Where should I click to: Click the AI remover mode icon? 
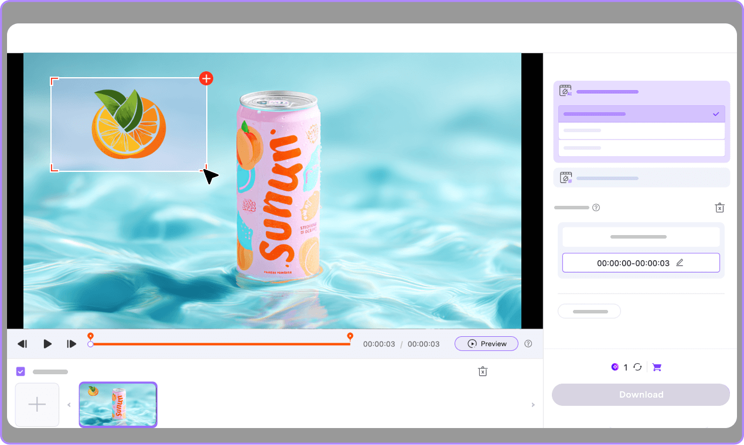click(x=565, y=91)
